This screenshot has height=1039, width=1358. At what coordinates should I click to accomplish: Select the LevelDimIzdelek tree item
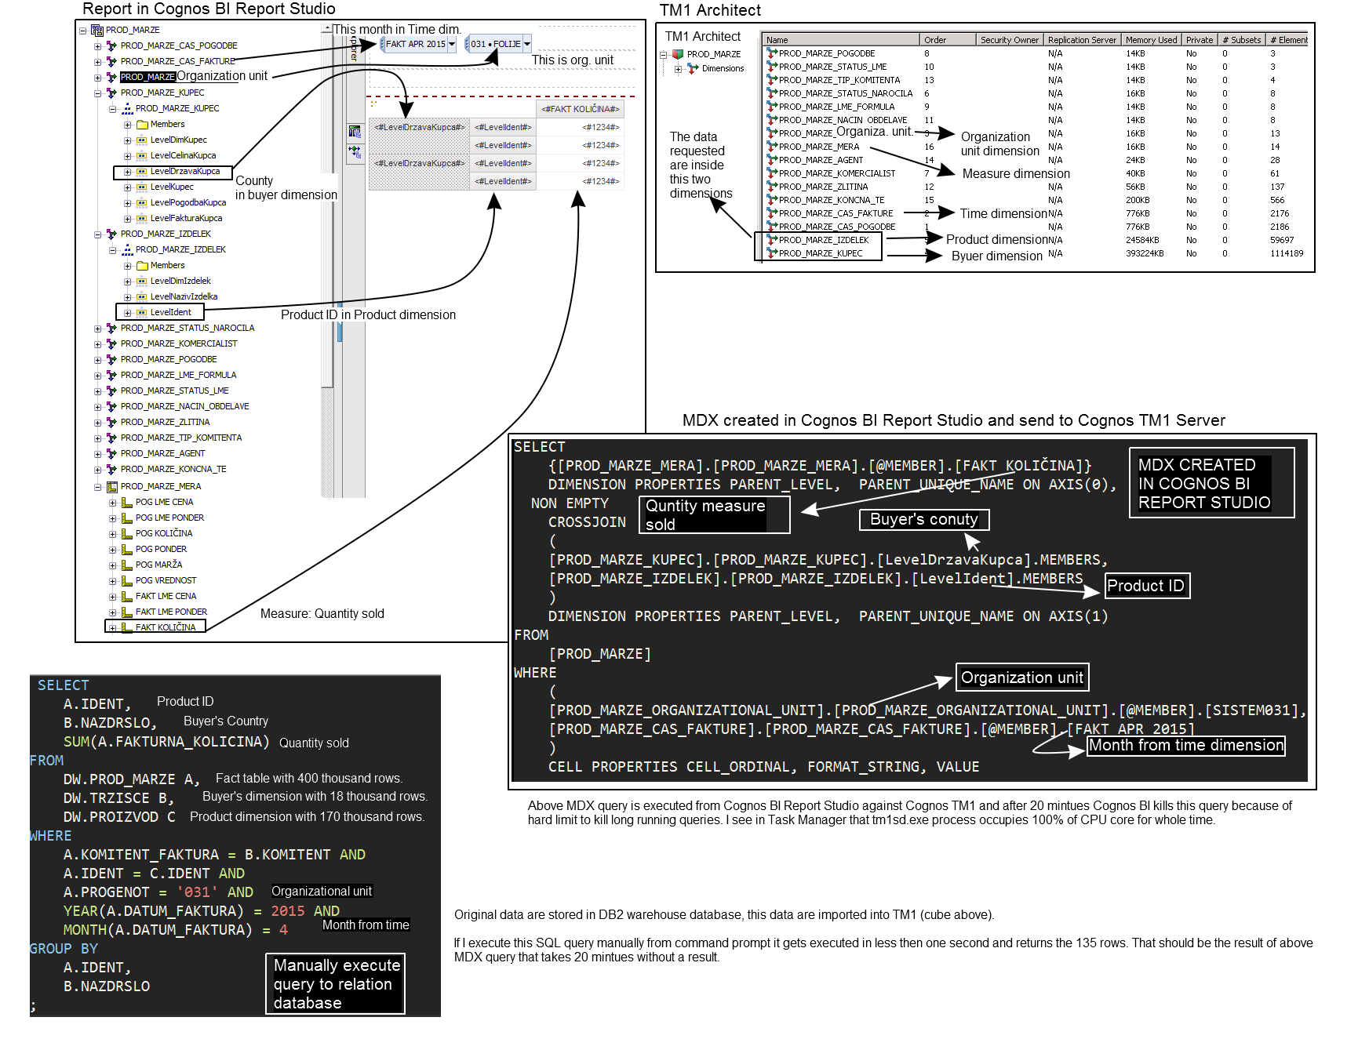(x=180, y=282)
